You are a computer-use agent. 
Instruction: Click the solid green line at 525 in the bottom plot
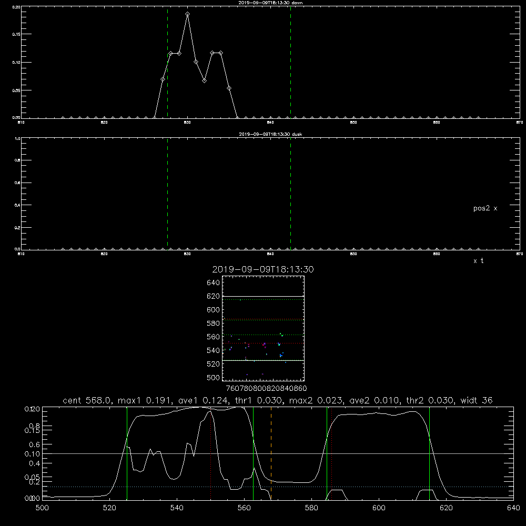127,453
